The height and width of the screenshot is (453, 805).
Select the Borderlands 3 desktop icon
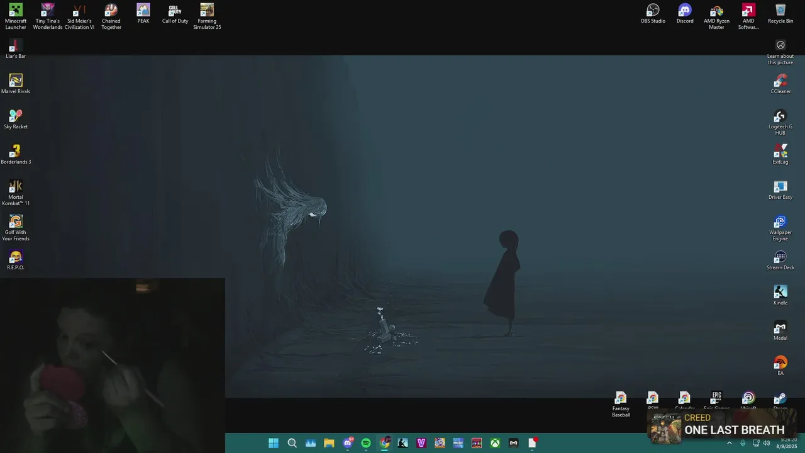click(x=16, y=155)
